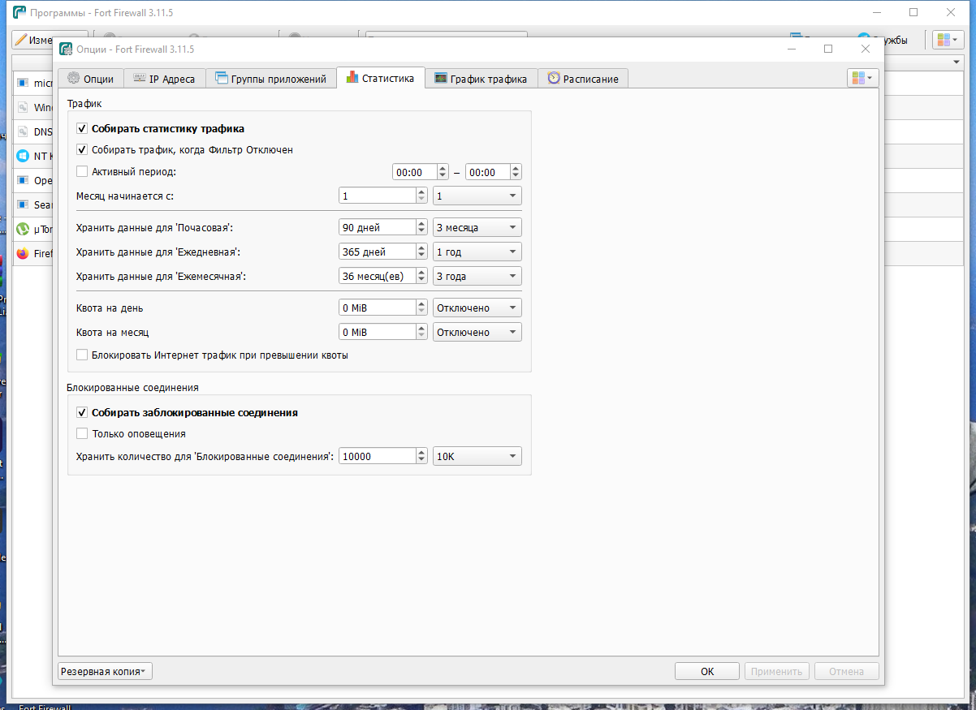
Task: Click the Win row icon in programs list
Action: click(x=23, y=107)
